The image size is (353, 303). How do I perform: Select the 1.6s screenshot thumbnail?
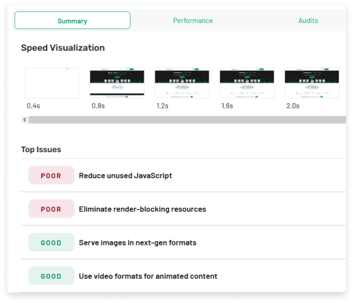[x=246, y=83]
